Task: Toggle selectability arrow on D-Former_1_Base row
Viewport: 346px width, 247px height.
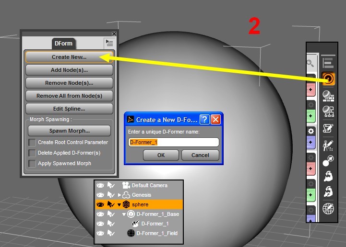Action: point(111,214)
